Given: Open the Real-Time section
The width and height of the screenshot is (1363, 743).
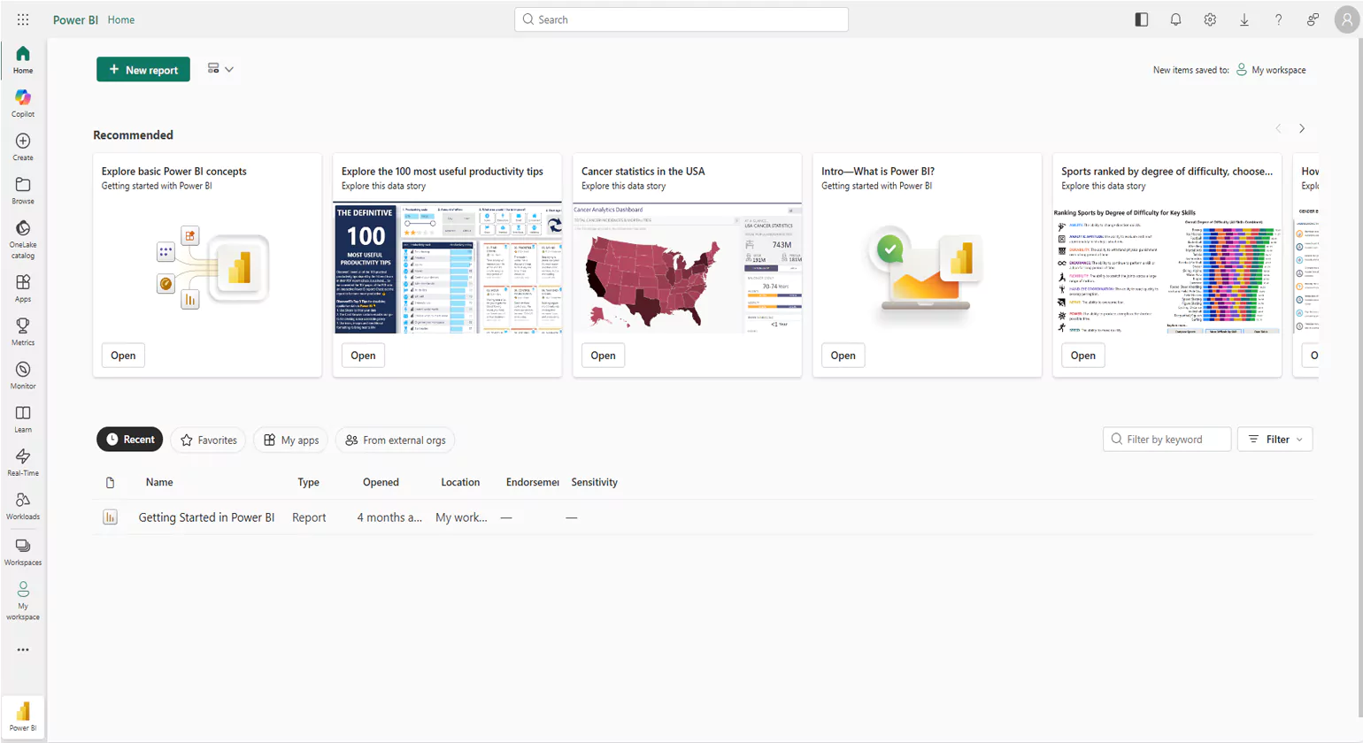Looking at the screenshot, I should point(22,462).
